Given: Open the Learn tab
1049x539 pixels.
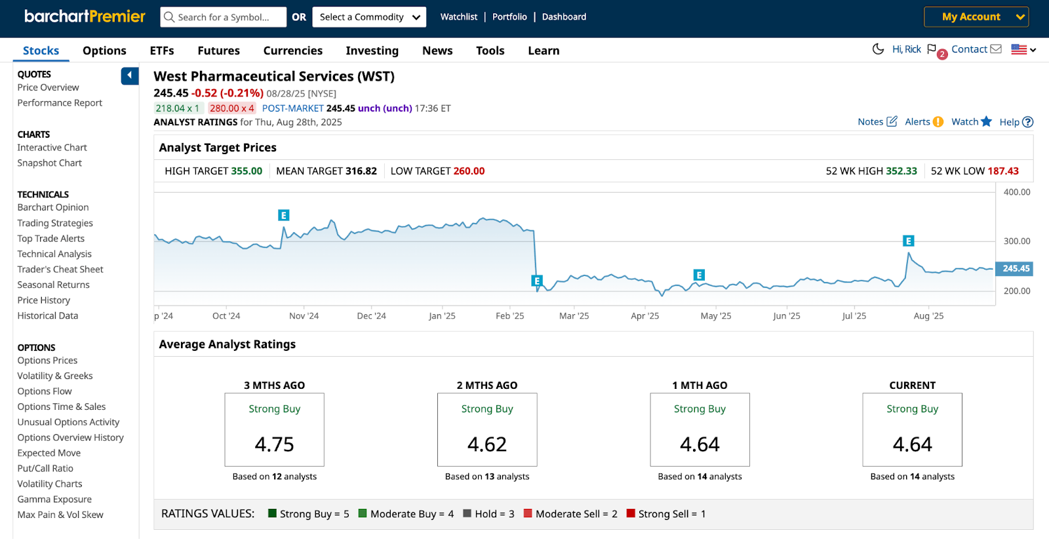Looking at the screenshot, I should [544, 50].
